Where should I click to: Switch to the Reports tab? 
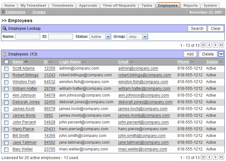(x=191, y=5)
